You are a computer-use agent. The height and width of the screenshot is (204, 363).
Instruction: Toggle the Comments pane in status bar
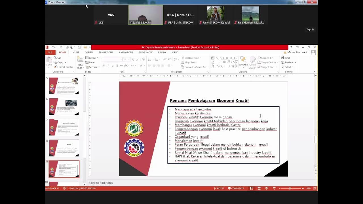[x=236, y=188]
